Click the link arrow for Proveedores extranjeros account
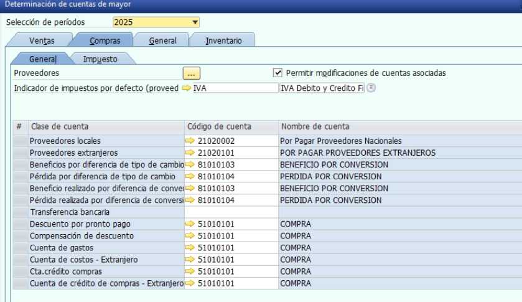 (x=190, y=153)
